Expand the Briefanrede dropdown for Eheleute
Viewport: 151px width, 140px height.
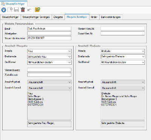(123, 56)
